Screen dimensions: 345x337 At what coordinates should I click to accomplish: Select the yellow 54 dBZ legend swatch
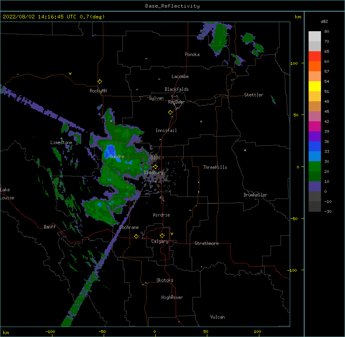click(x=315, y=86)
